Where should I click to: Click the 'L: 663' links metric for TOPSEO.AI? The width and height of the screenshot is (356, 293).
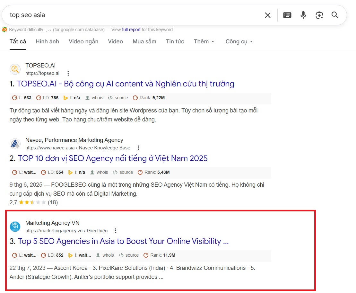(22, 98)
